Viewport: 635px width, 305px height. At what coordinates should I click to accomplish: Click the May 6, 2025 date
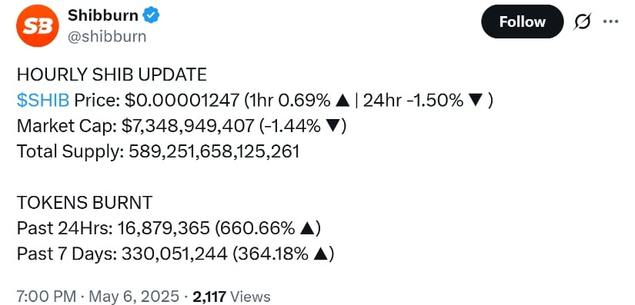[x=134, y=297]
